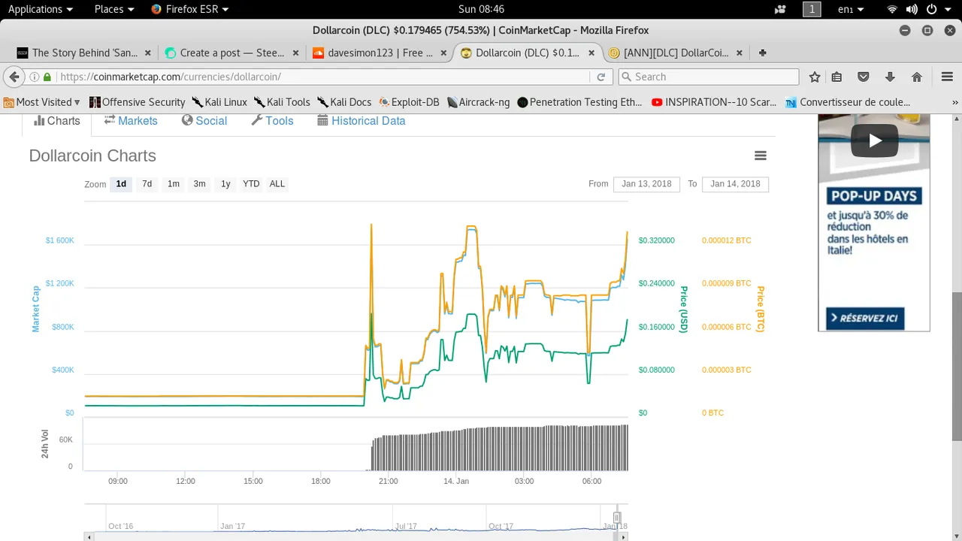Bookmark this page with the star icon

tap(815, 77)
